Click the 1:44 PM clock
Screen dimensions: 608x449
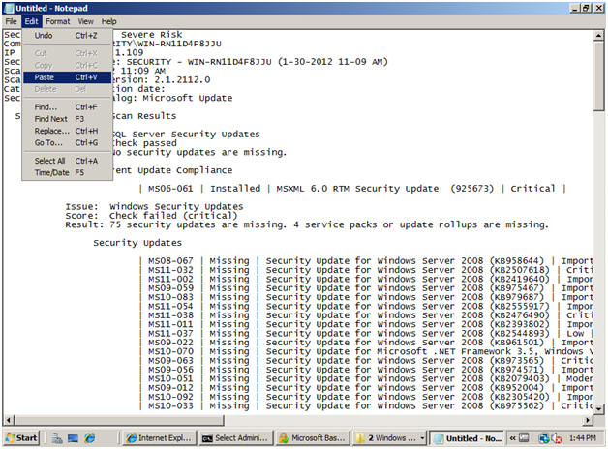coord(583,438)
